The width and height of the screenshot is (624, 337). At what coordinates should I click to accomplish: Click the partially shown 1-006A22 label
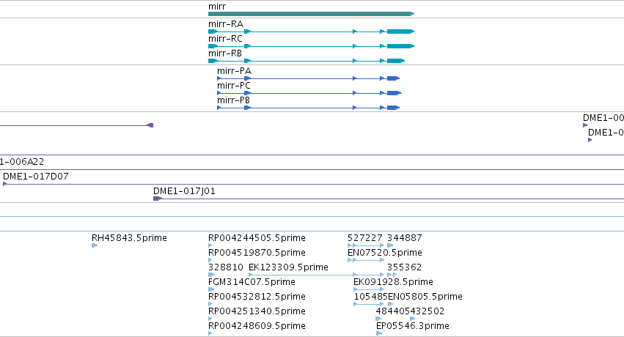click(22, 162)
